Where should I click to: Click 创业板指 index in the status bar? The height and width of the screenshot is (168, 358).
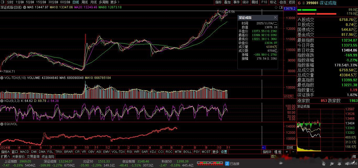129,161
